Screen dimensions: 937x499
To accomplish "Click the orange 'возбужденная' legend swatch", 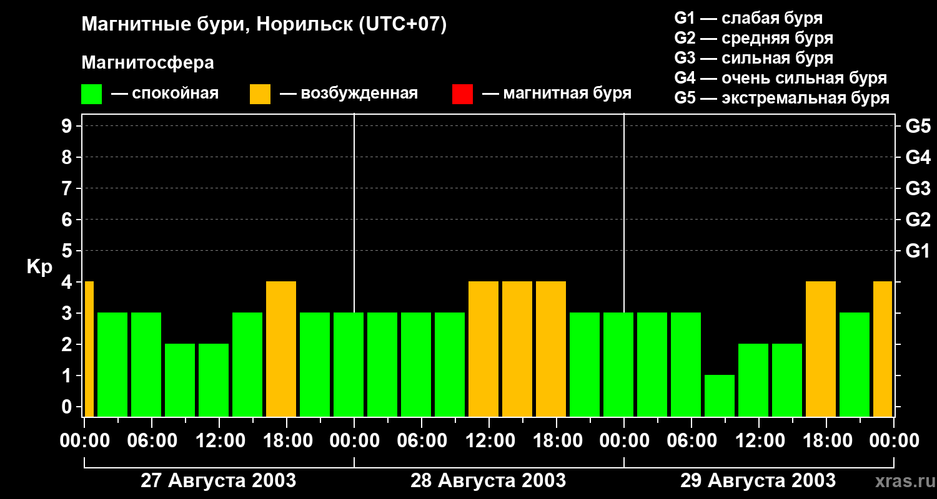I will pyautogui.click(x=260, y=94).
